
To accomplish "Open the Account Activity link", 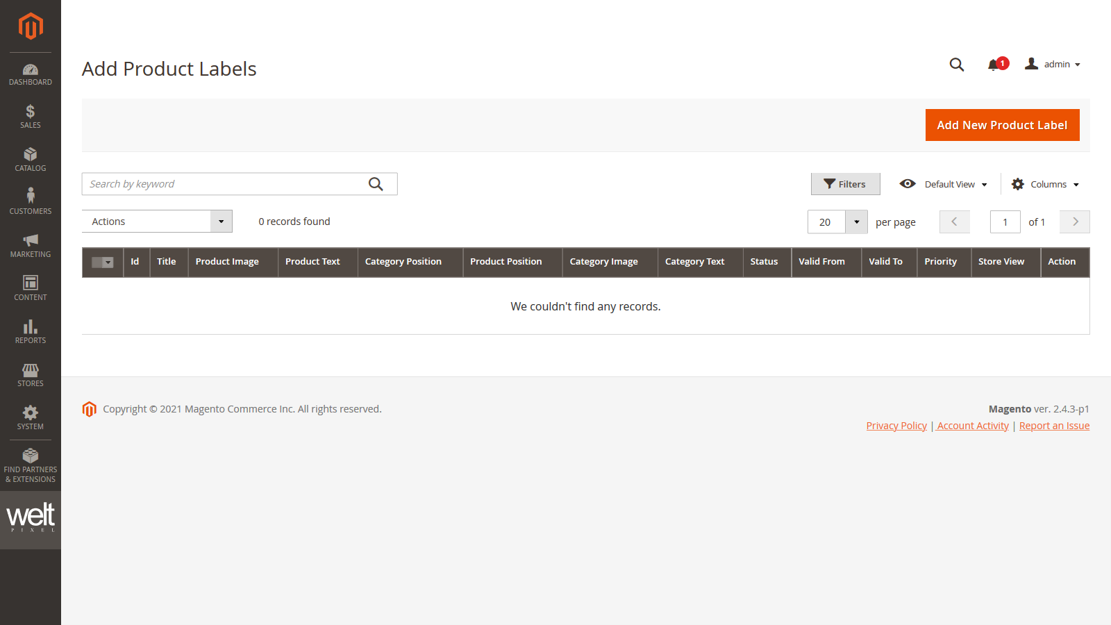I will click(973, 426).
